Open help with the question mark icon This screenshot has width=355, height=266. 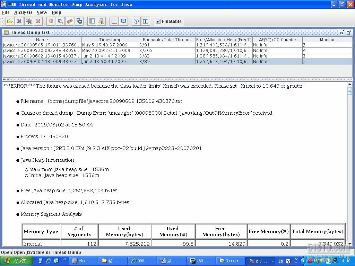(136, 21)
